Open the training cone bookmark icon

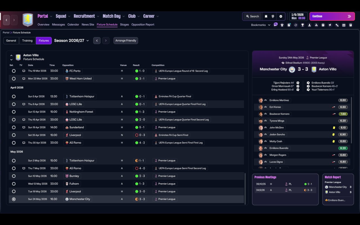[309, 25]
